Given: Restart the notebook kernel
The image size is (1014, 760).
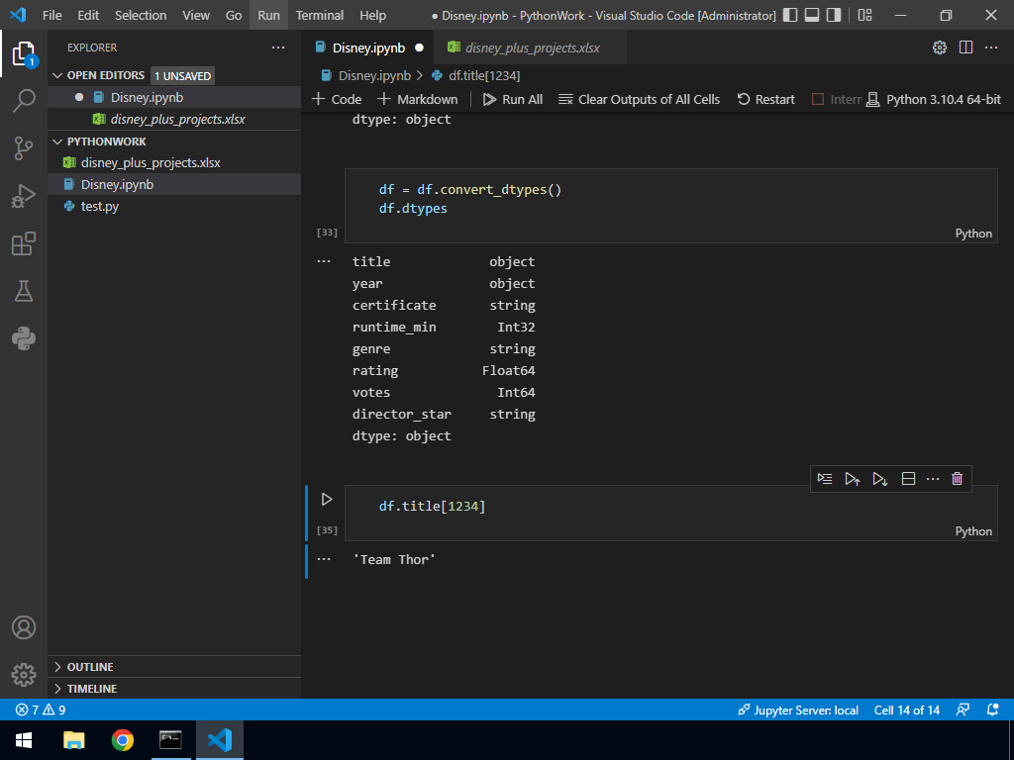Looking at the screenshot, I should coord(766,99).
